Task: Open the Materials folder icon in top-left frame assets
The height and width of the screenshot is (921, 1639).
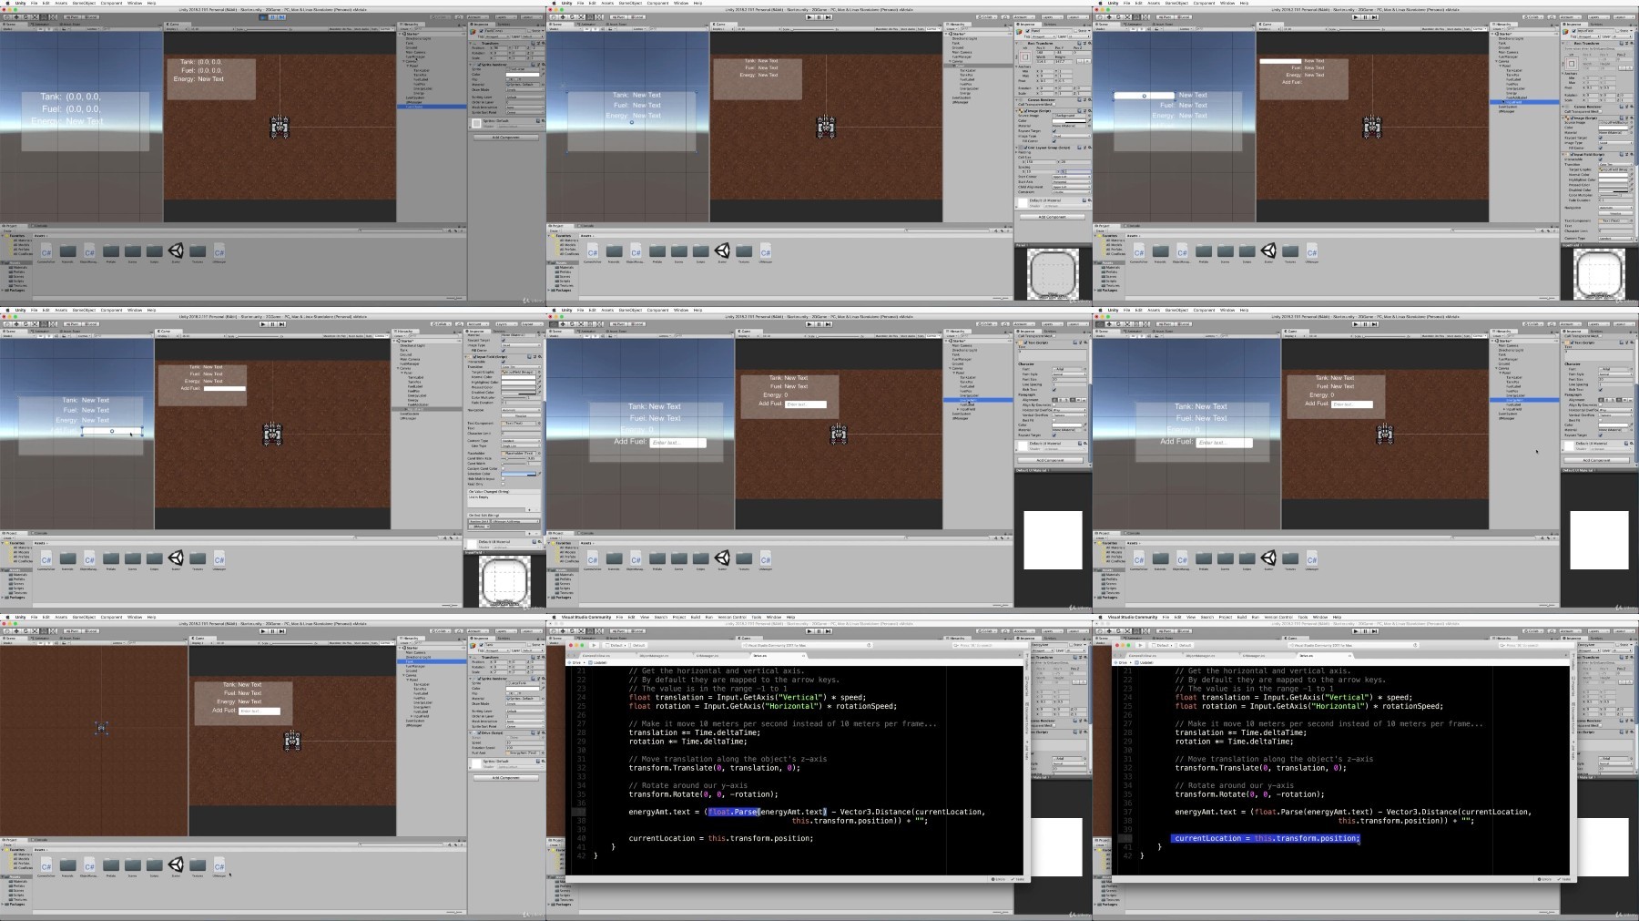Action: pyautogui.click(x=67, y=251)
